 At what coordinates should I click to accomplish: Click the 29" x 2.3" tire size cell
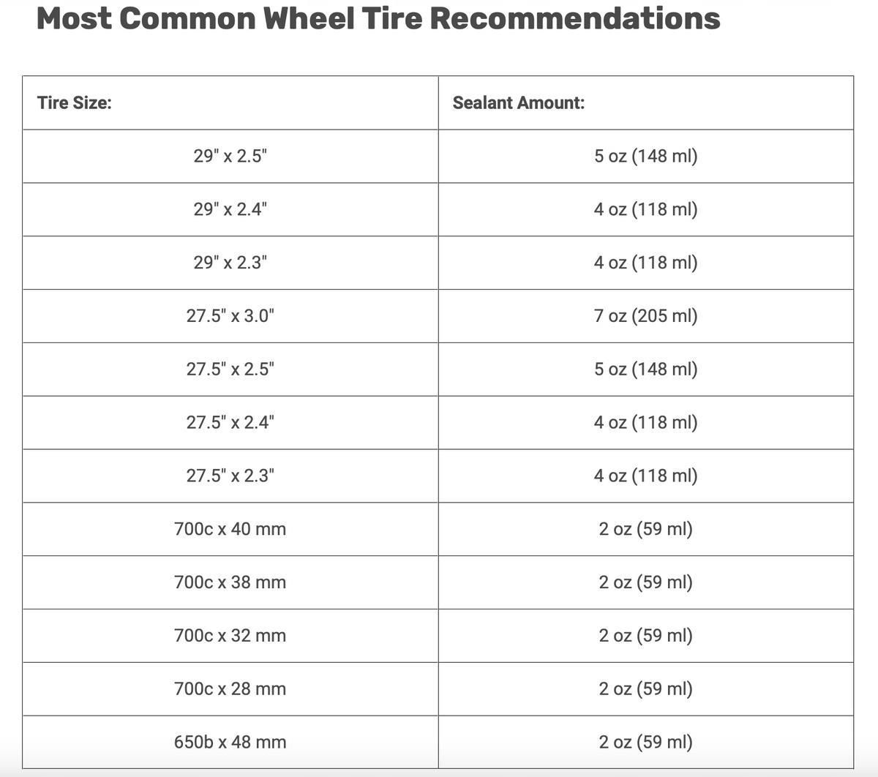[230, 263]
